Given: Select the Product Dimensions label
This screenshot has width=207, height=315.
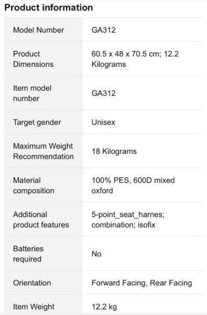Looking at the screenshot, I should pyautogui.click(x=33, y=59).
